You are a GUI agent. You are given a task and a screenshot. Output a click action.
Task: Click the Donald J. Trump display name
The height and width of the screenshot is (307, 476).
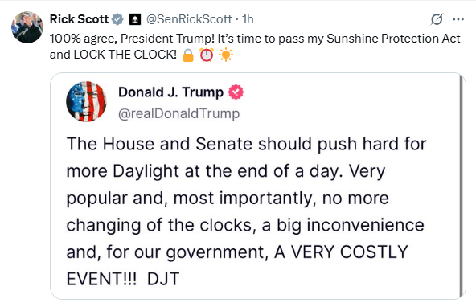pyautogui.click(x=171, y=92)
